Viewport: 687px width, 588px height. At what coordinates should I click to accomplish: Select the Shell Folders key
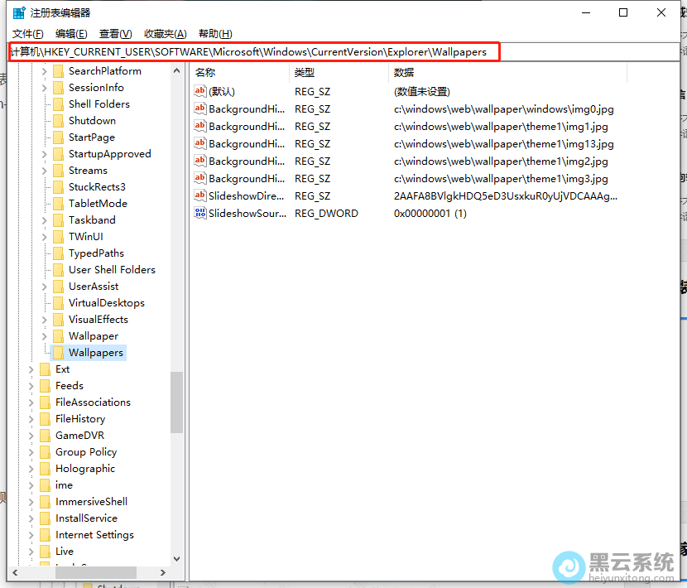(98, 104)
